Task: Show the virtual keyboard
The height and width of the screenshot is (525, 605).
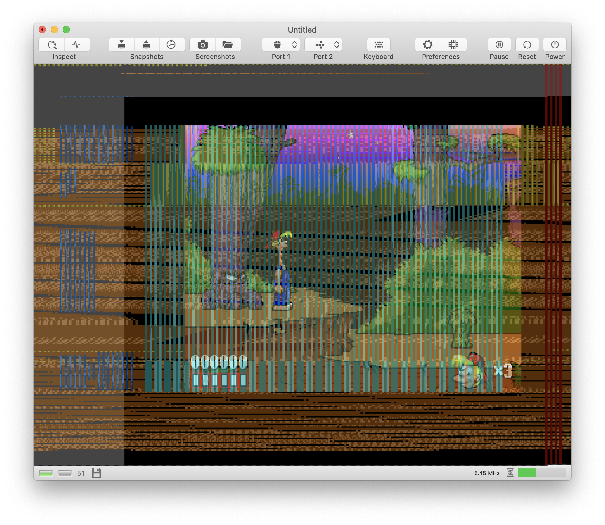Action: click(379, 45)
